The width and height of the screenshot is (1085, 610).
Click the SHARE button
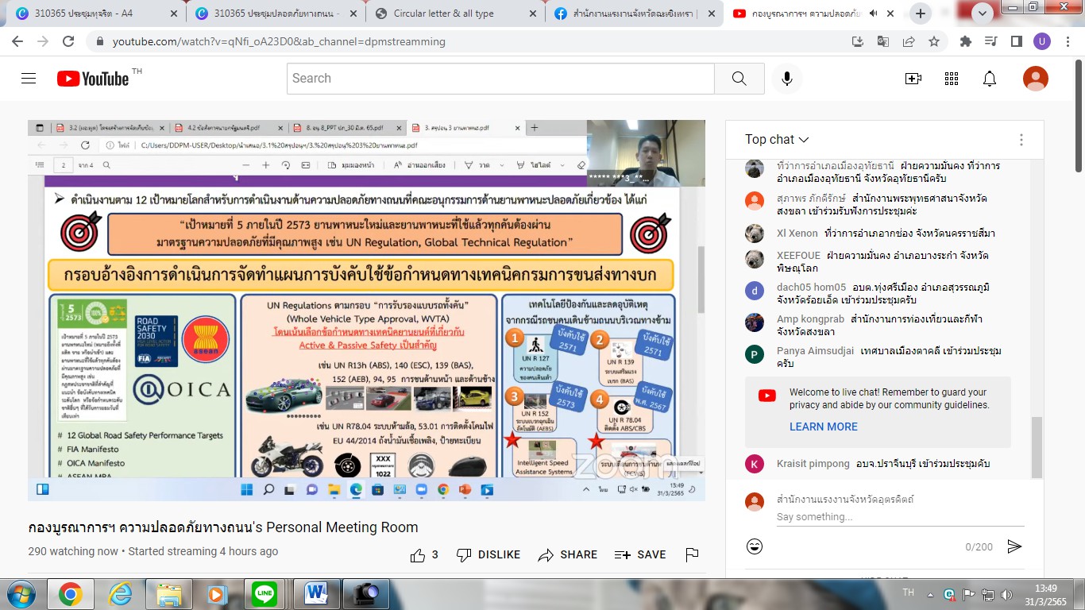coord(568,555)
